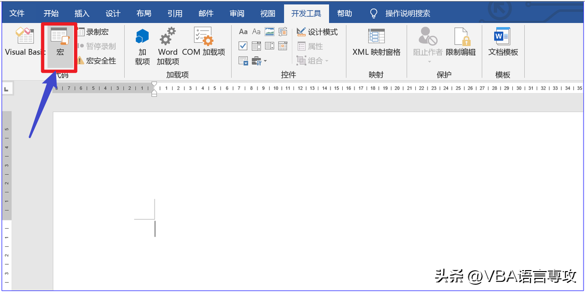This screenshot has height=292, width=585.
Task: Insert a picture content control
Action: tap(270, 32)
